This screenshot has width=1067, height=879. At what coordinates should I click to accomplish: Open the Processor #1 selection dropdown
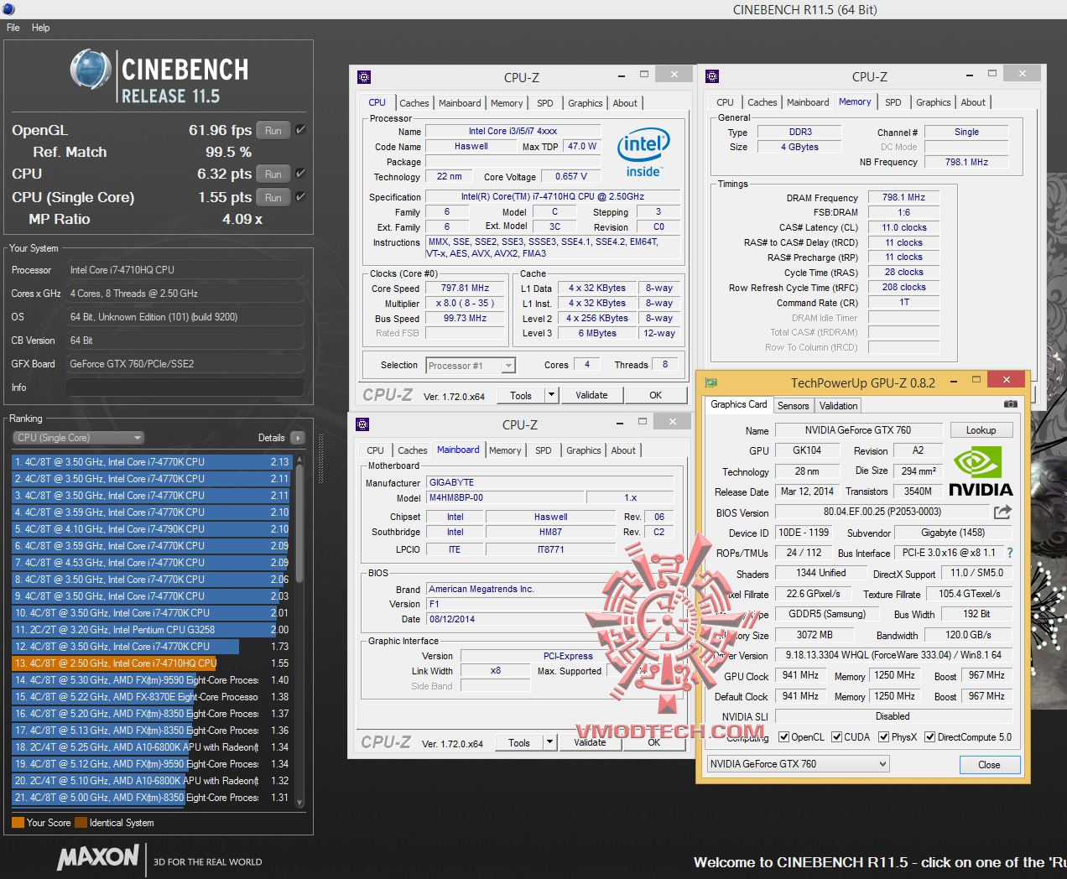(x=471, y=366)
